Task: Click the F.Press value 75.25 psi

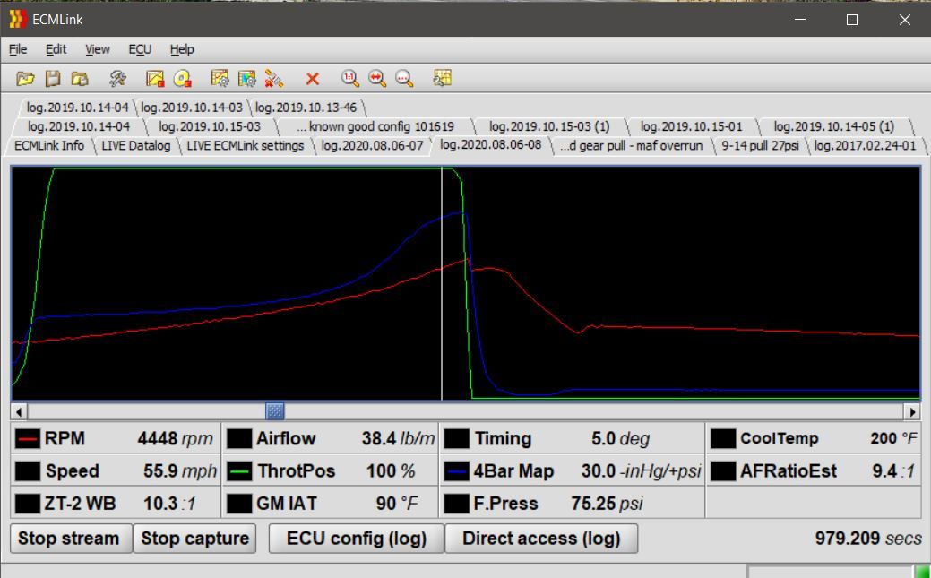Action: pos(607,504)
